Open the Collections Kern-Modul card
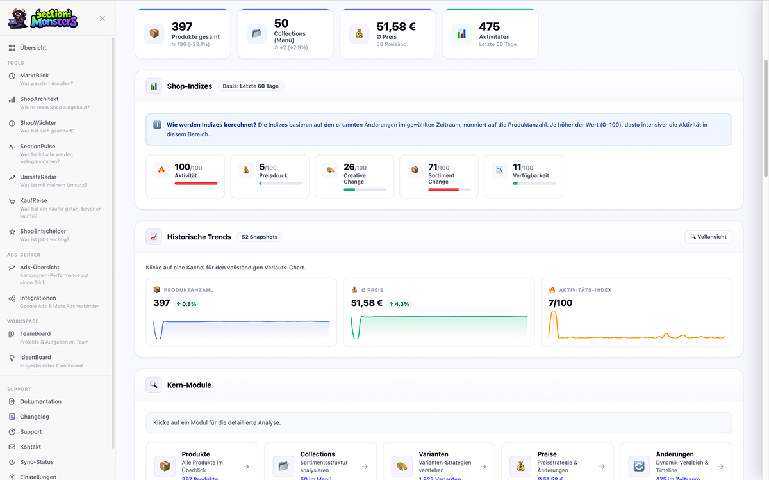 coord(320,461)
